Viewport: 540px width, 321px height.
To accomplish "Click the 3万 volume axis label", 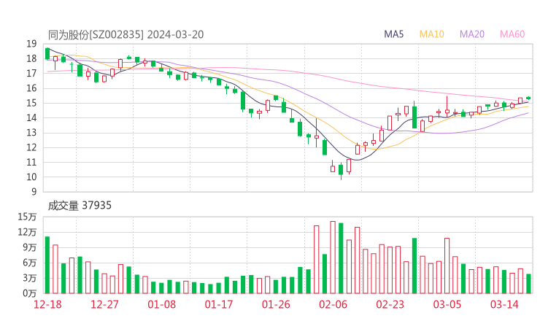I will coord(30,278).
